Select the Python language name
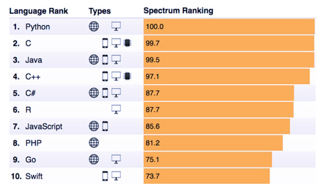The height and width of the screenshot is (194, 324). point(37,27)
